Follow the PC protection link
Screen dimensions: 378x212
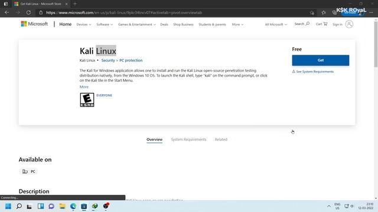[x=131, y=60]
